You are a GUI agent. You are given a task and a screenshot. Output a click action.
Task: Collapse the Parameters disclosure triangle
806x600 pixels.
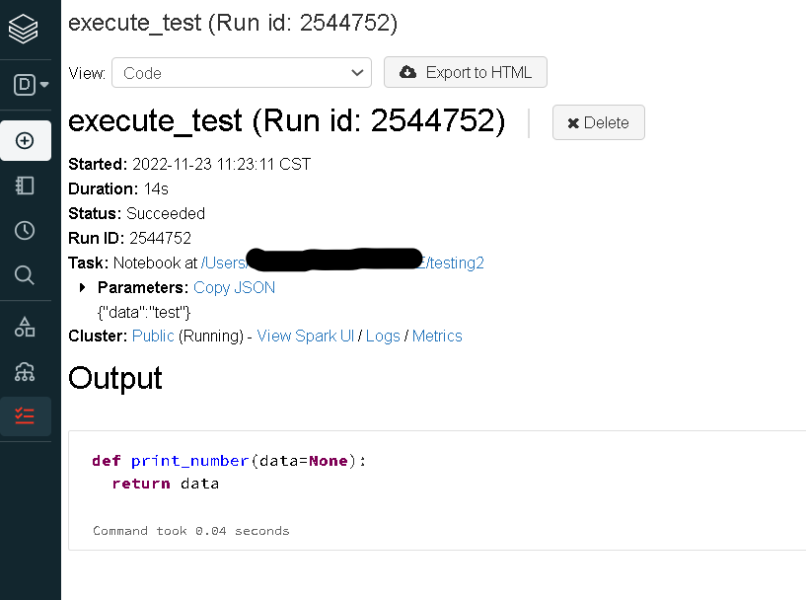82,288
